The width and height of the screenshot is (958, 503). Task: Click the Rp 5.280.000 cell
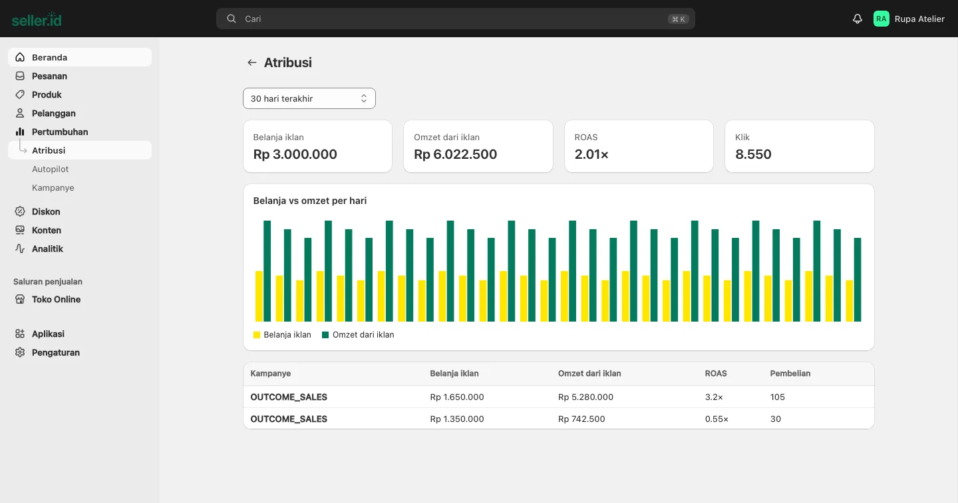pos(585,397)
